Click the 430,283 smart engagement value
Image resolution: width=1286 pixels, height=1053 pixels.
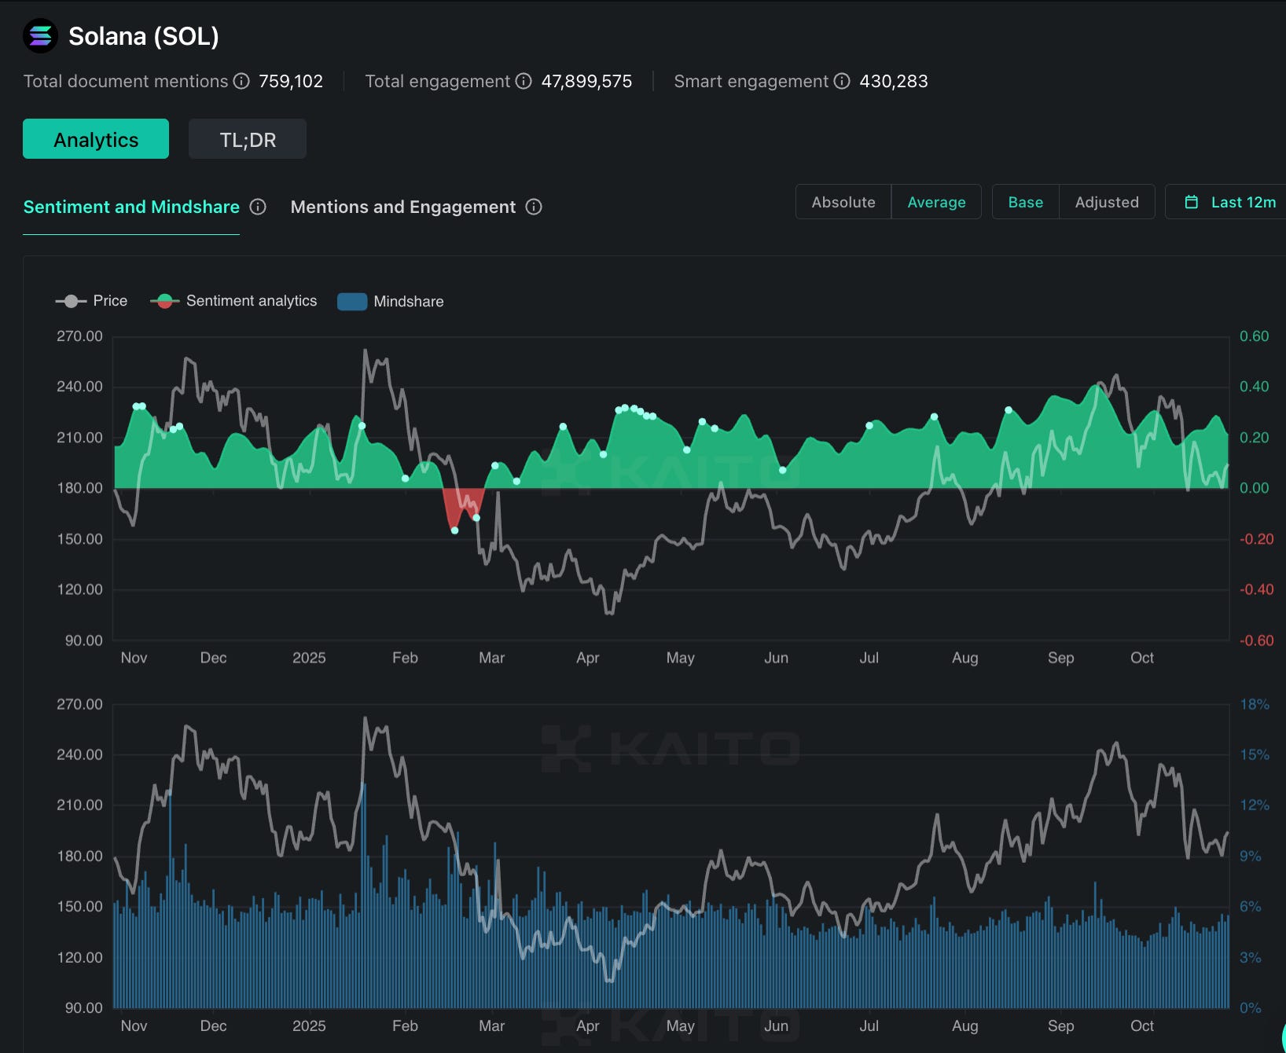click(x=894, y=81)
